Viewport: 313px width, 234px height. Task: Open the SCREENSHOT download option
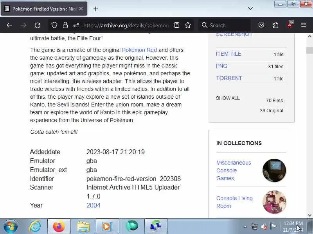point(234,35)
